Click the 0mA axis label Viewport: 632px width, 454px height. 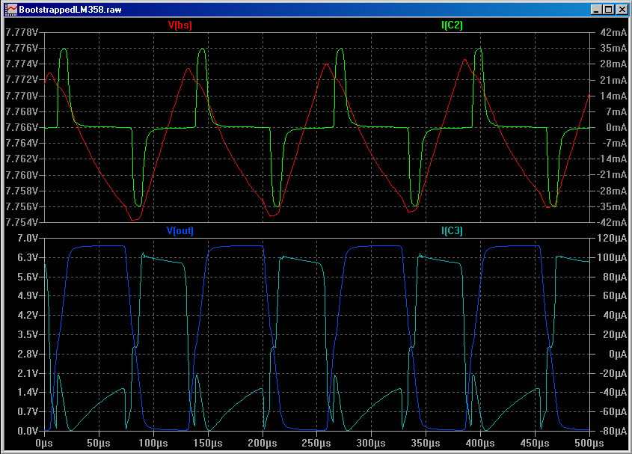616,127
